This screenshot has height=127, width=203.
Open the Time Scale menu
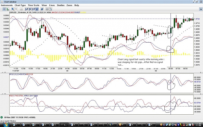[x=33, y=5]
